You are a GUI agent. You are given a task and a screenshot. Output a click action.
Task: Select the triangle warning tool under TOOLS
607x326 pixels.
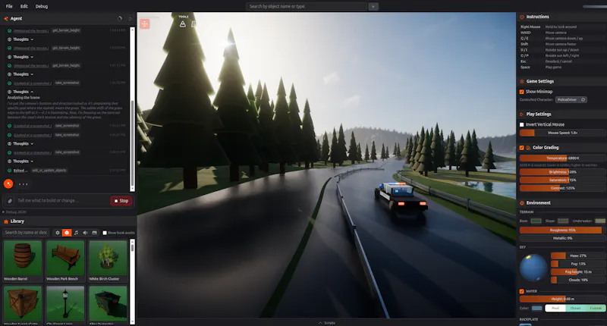pyautogui.click(x=183, y=24)
